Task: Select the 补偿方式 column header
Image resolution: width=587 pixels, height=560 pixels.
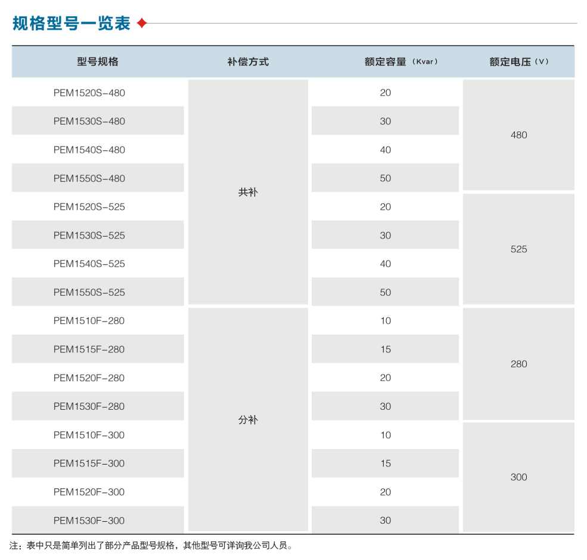Action: click(248, 61)
